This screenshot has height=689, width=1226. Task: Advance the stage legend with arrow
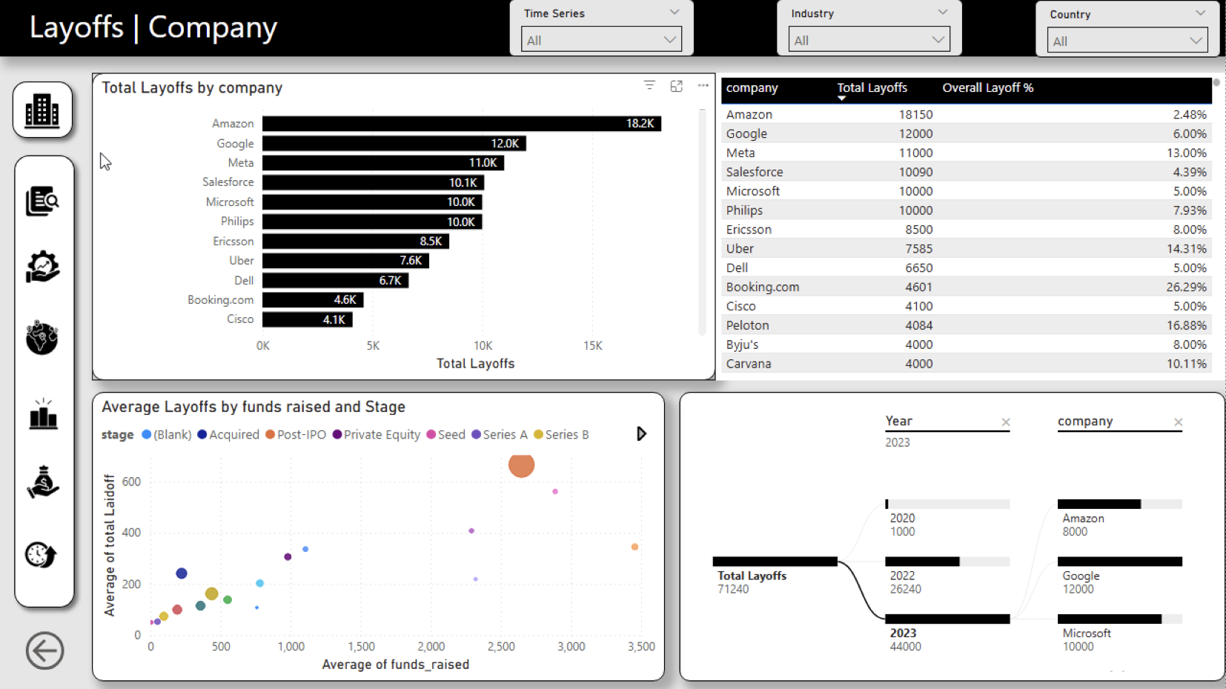[x=641, y=434]
